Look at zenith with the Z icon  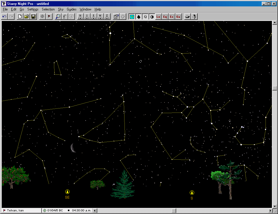107,17
